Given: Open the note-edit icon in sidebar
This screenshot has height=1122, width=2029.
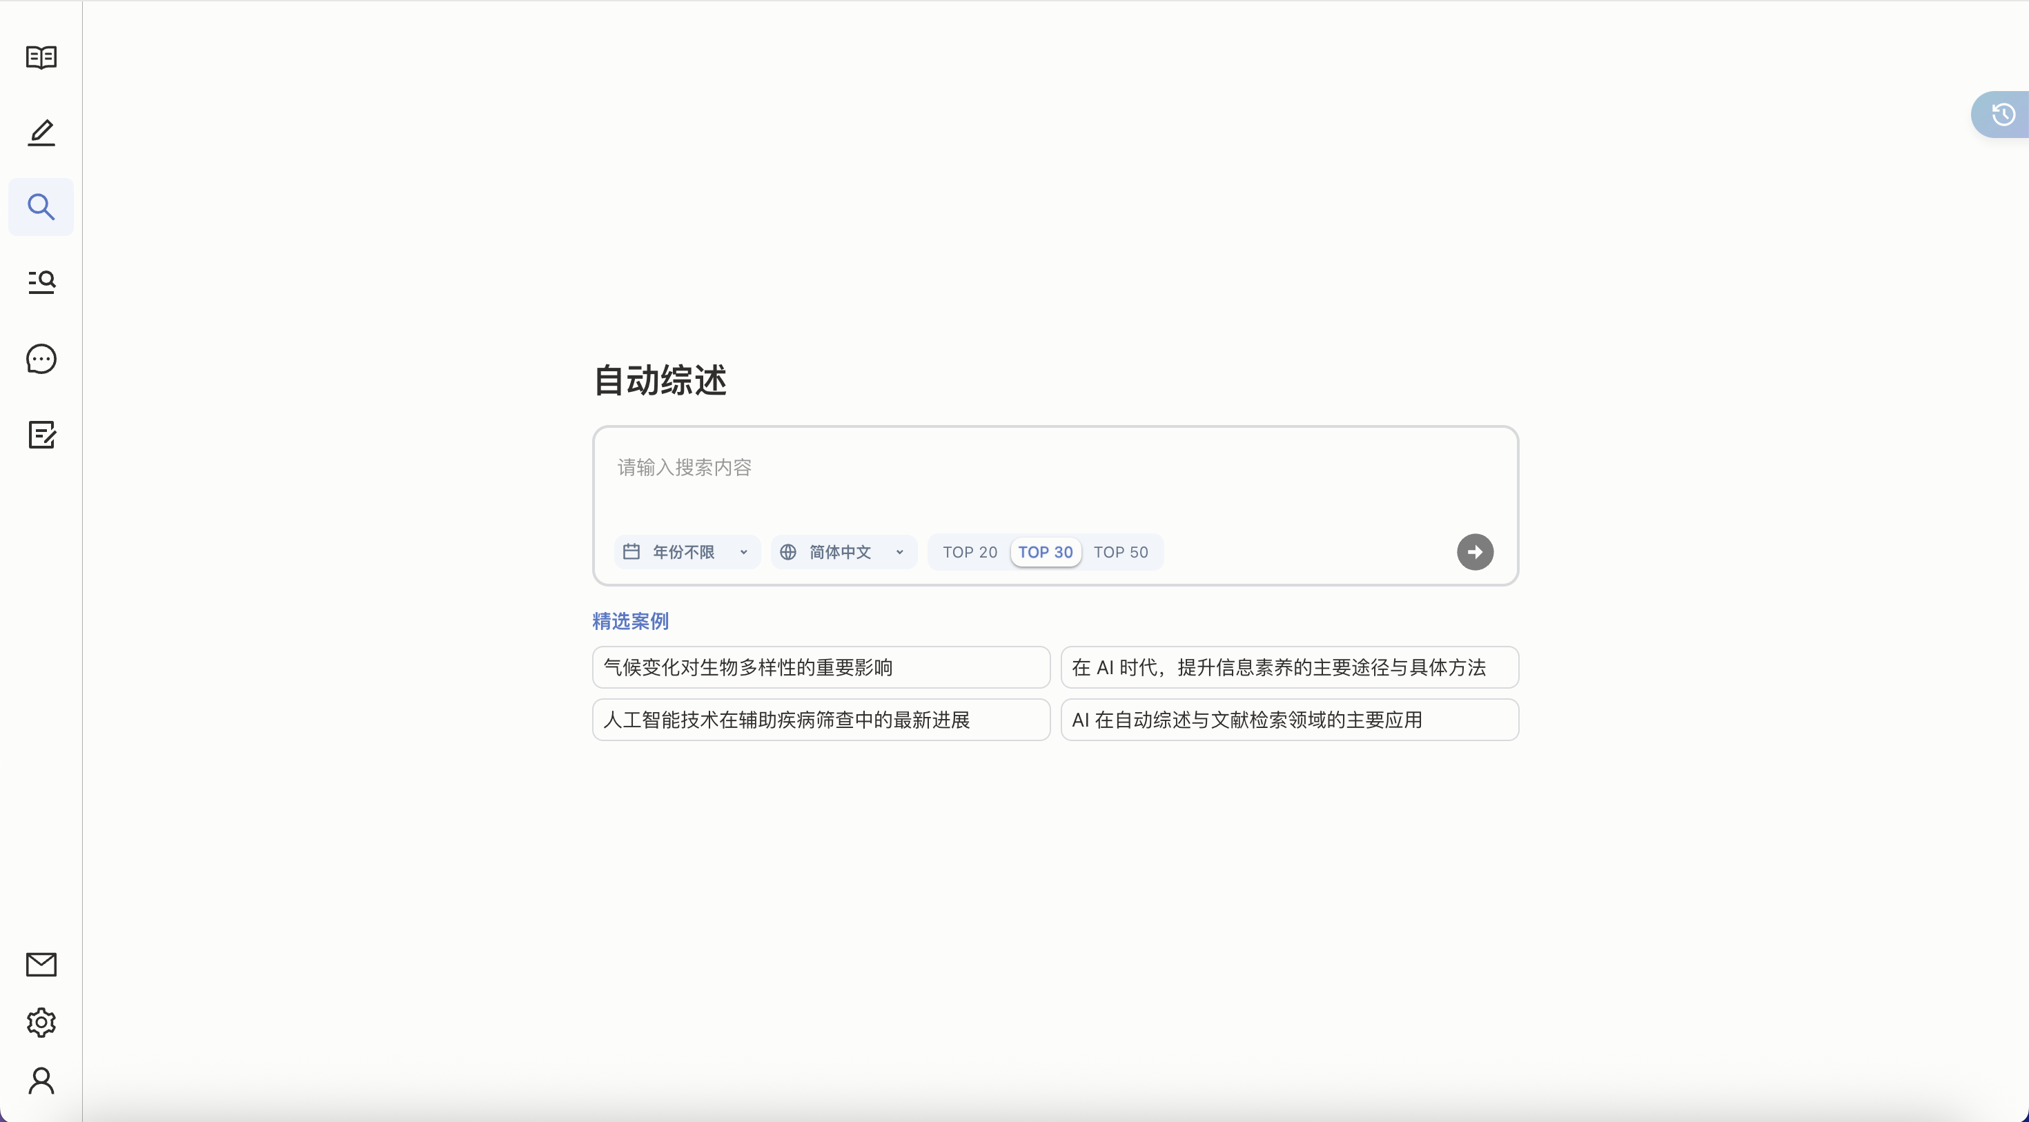Looking at the screenshot, I should [41, 435].
